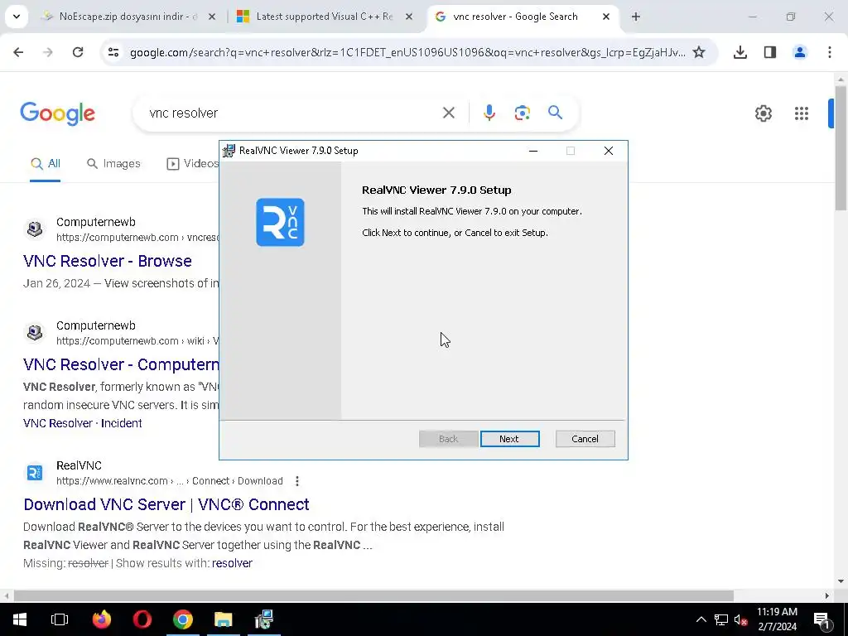Image resolution: width=848 pixels, height=636 pixels.
Task: Close the NoEscape.zip tab
Action: click(212, 17)
